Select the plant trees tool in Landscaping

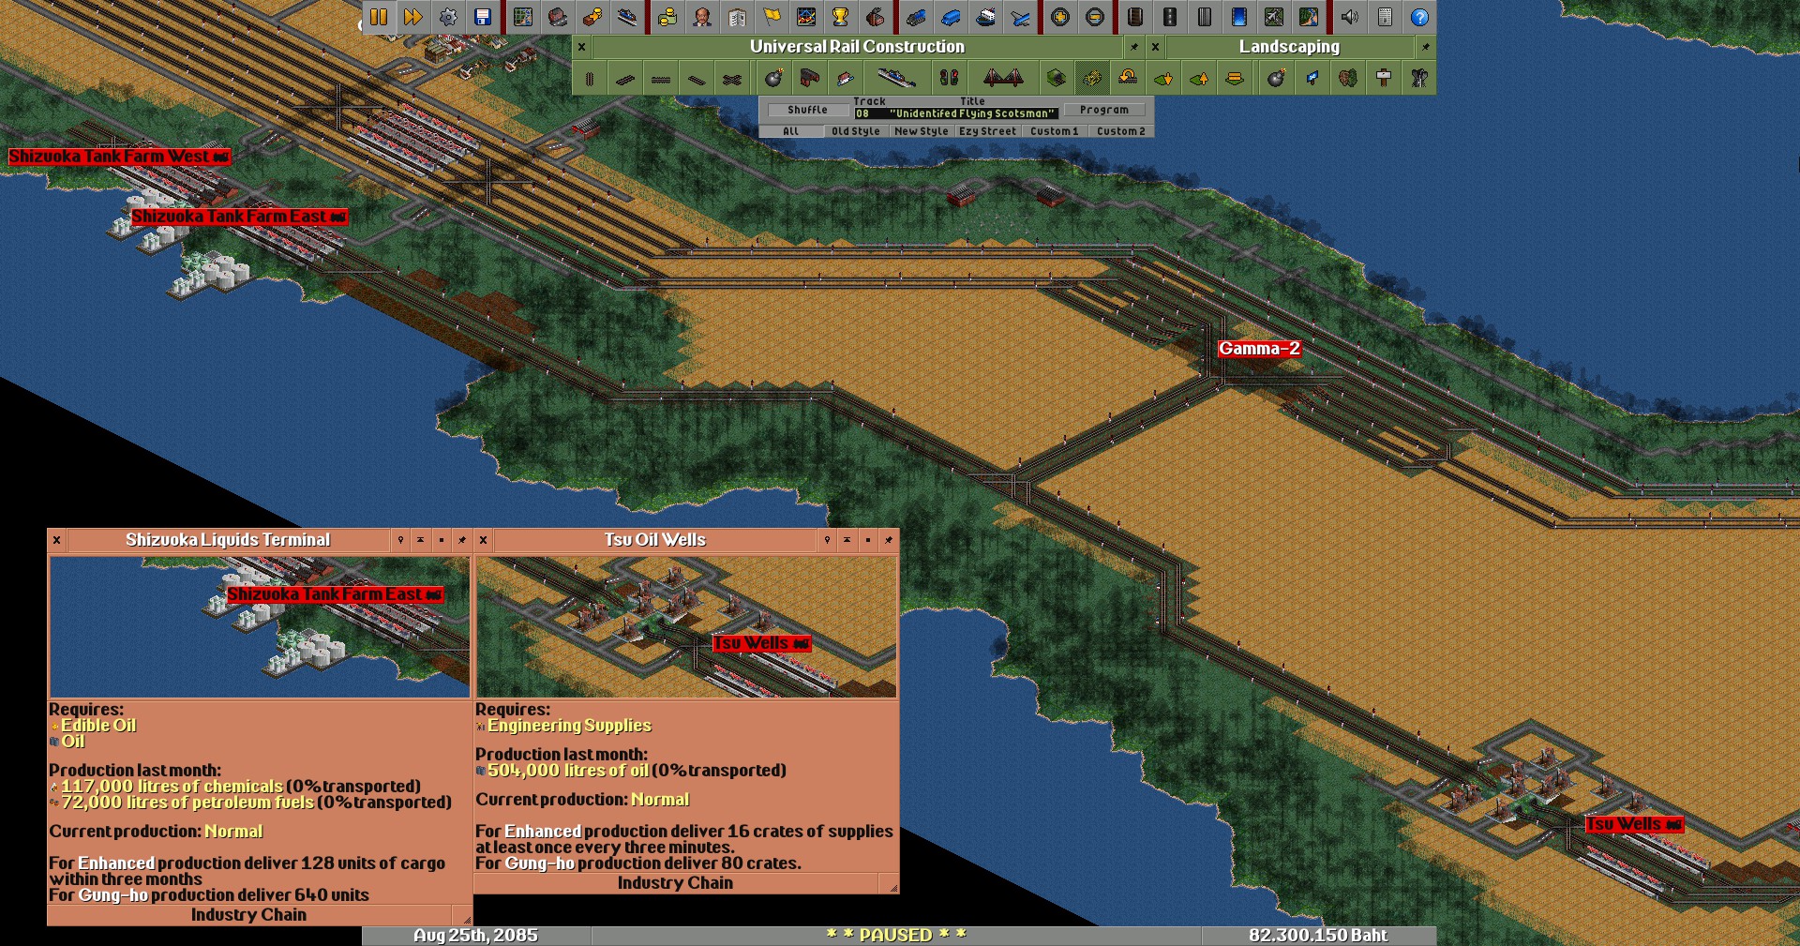pos(1347,79)
